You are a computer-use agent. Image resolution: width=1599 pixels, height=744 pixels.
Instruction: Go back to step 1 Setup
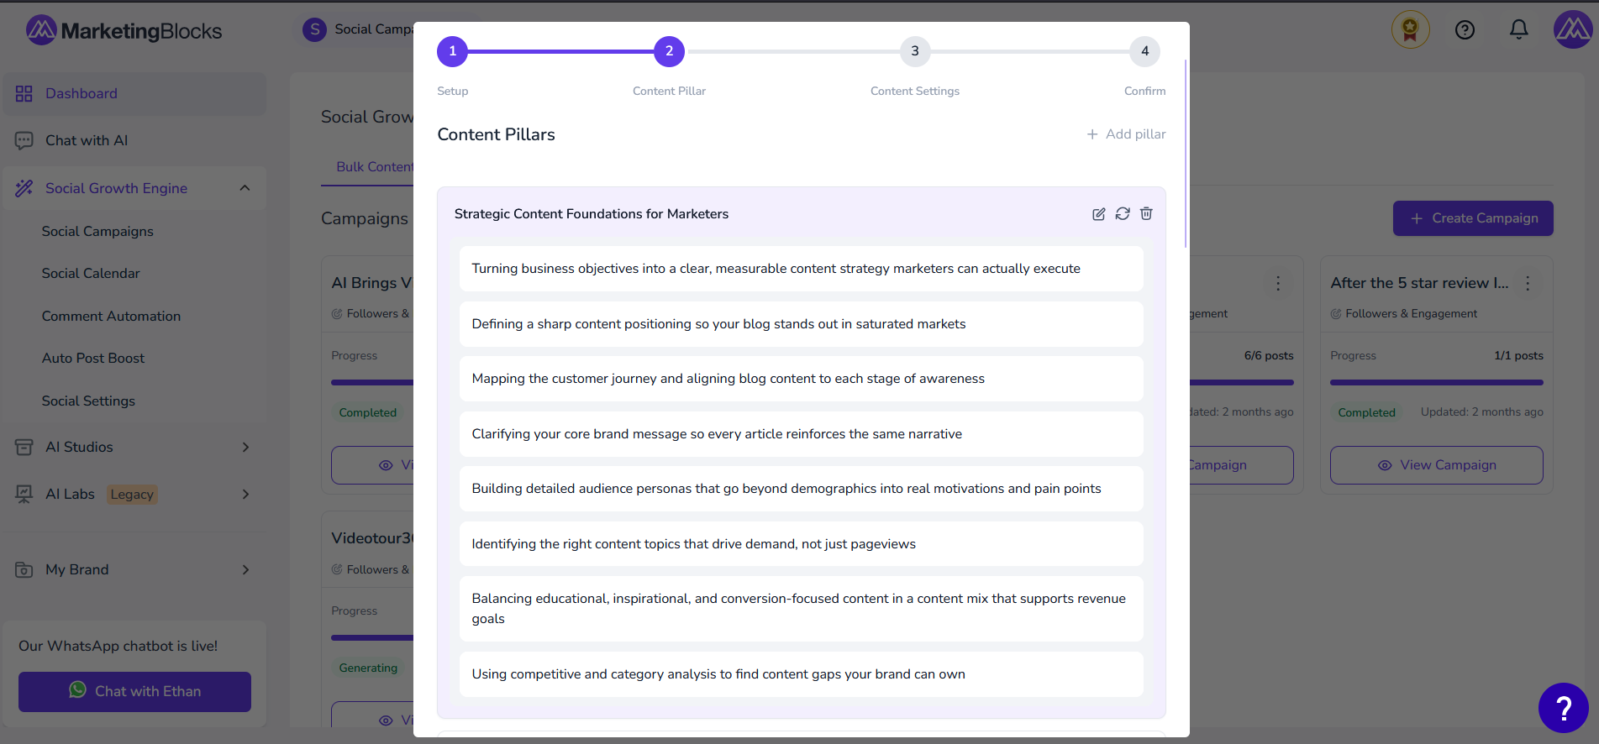(x=452, y=51)
